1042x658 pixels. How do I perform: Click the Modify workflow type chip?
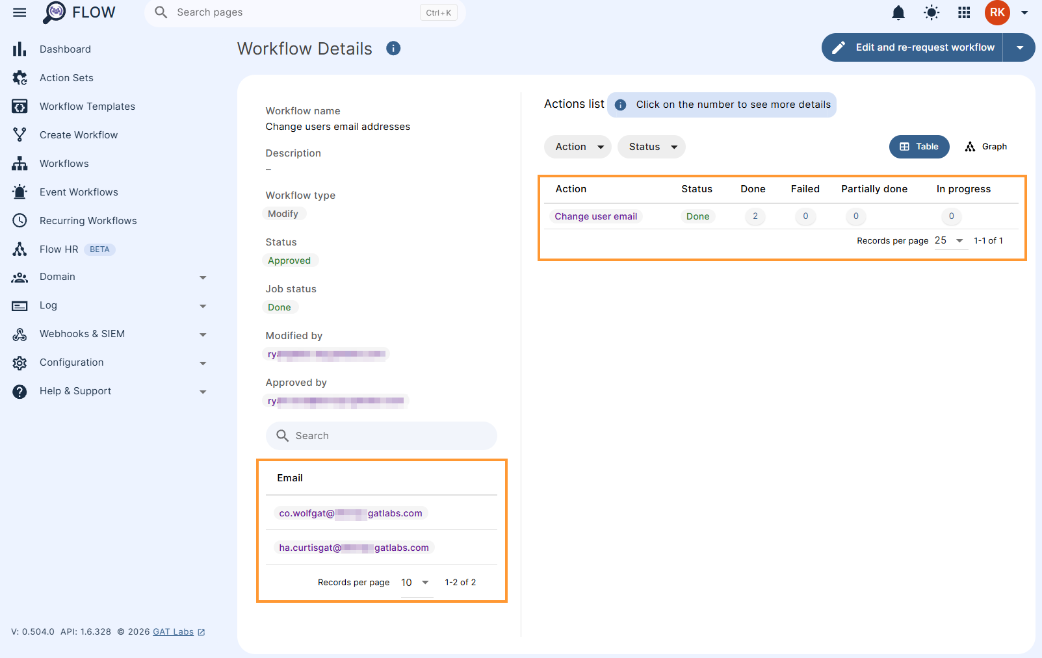[x=283, y=214]
